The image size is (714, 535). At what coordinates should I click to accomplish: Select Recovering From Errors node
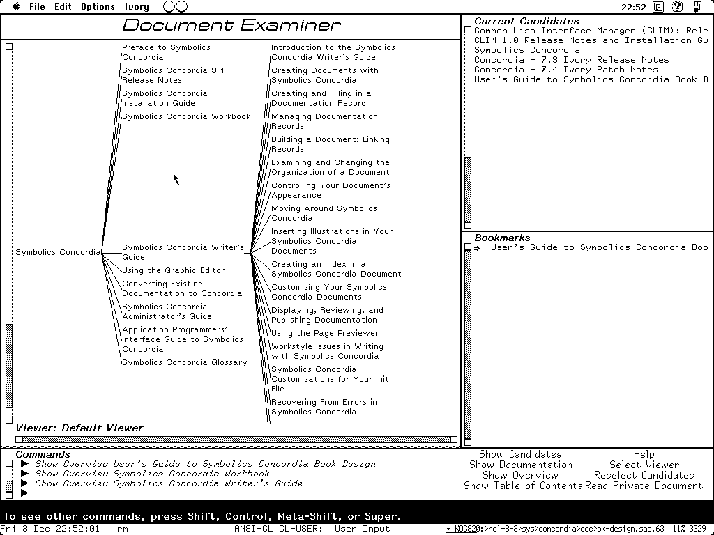(x=324, y=407)
